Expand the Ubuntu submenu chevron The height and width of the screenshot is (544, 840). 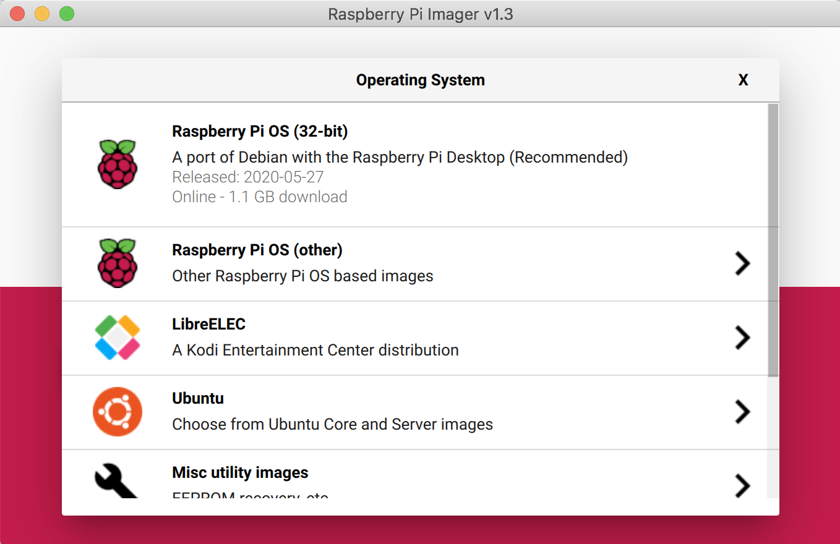click(743, 412)
